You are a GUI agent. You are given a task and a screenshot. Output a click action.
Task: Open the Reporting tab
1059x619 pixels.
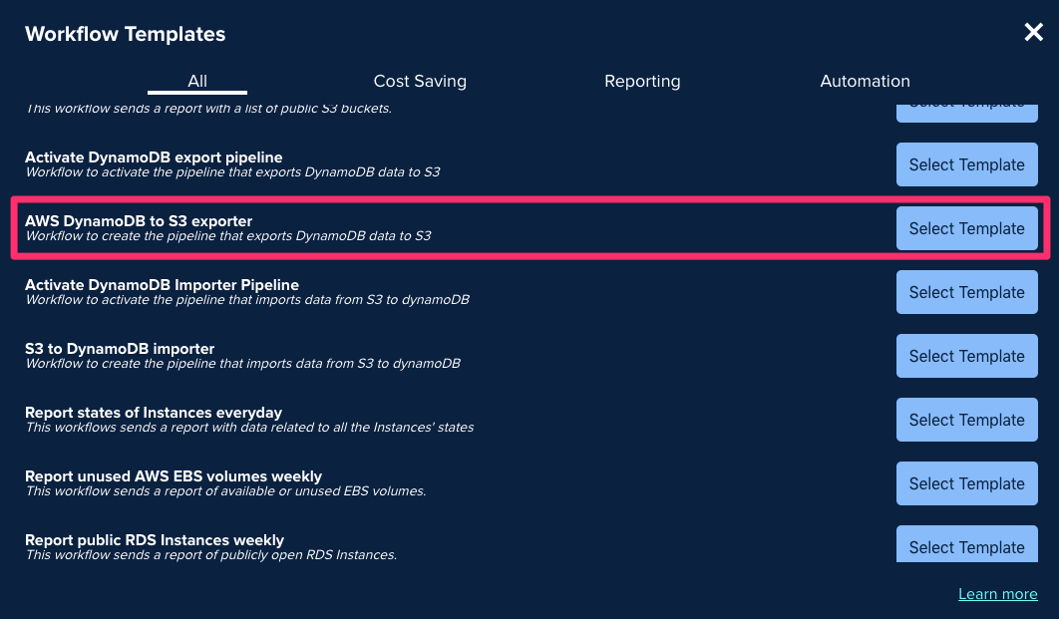click(x=642, y=81)
